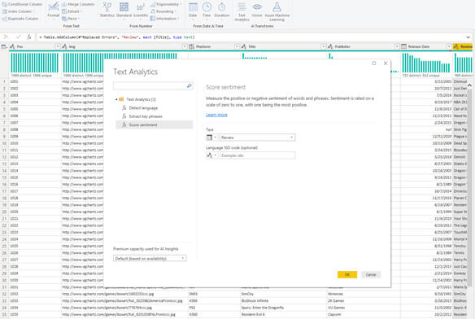Select the Extract key phrases function
This screenshot has width=475, height=319.
146,116
